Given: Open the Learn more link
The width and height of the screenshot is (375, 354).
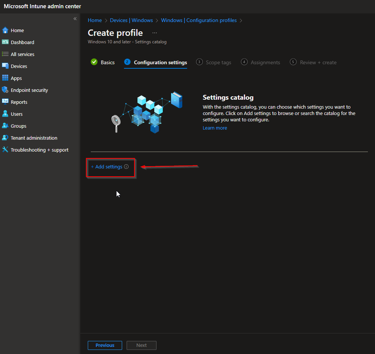Looking at the screenshot, I should click(215, 128).
